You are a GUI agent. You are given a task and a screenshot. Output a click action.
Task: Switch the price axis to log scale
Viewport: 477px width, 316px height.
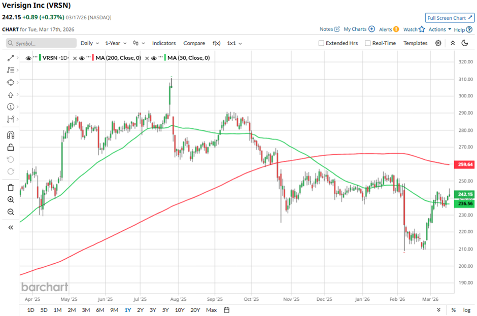click(467, 310)
